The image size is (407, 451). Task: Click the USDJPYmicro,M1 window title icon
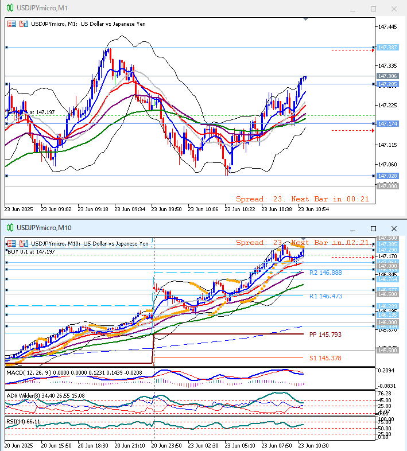pos(10,8)
